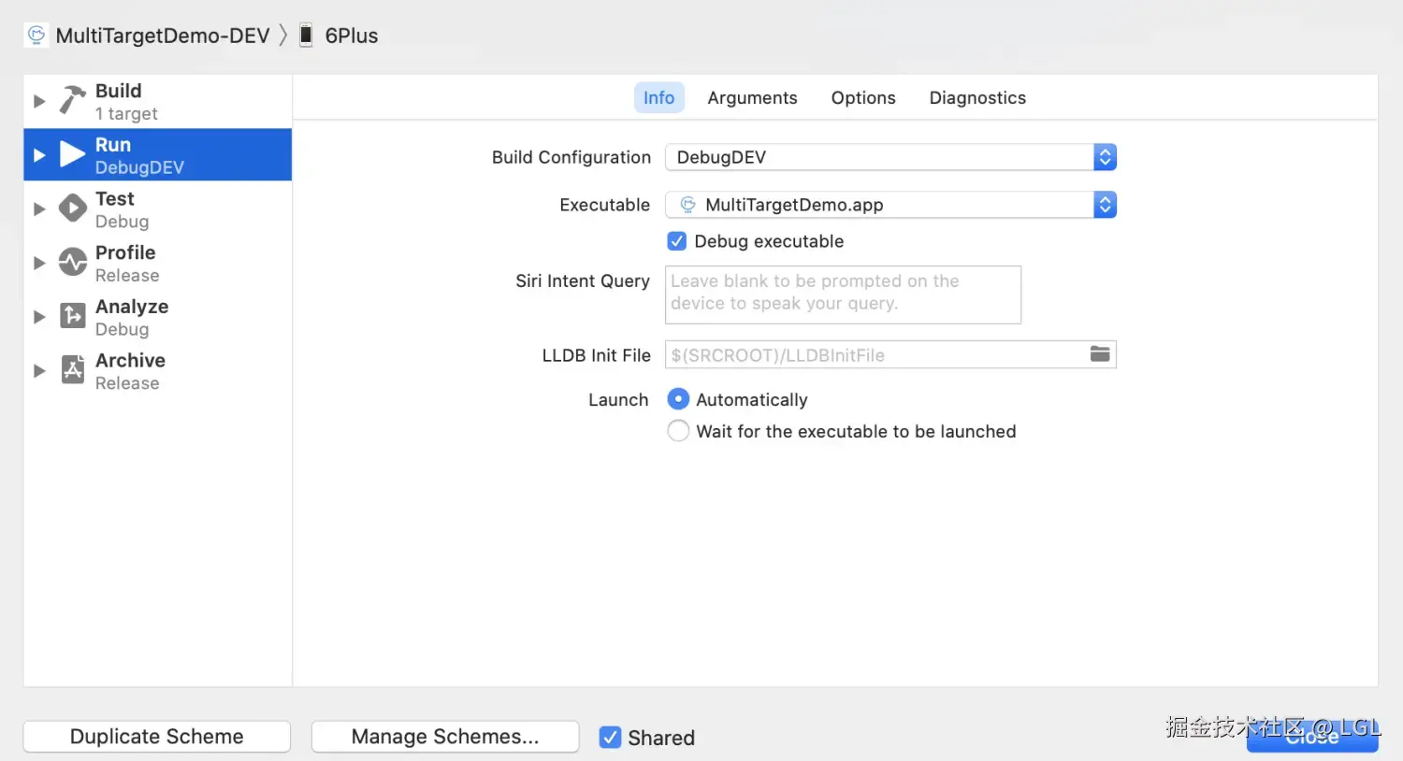Click the Manage Schemes button
The height and width of the screenshot is (761, 1403).
coord(445,737)
